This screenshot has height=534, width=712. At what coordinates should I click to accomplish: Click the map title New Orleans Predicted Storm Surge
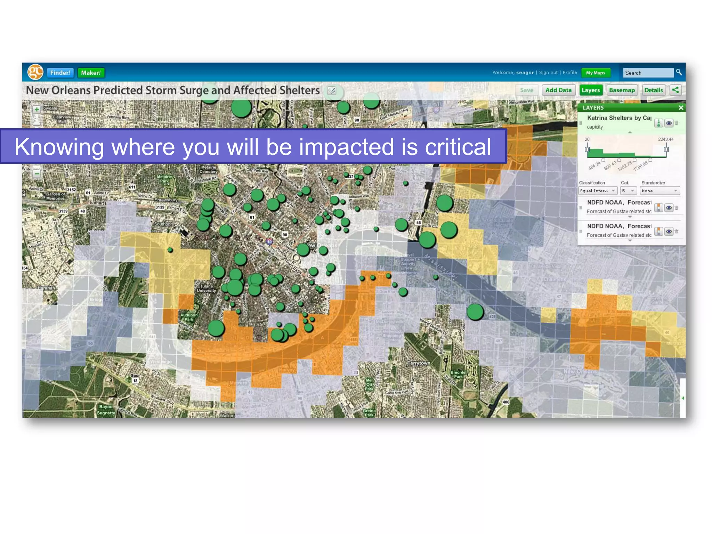(x=173, y=90)
